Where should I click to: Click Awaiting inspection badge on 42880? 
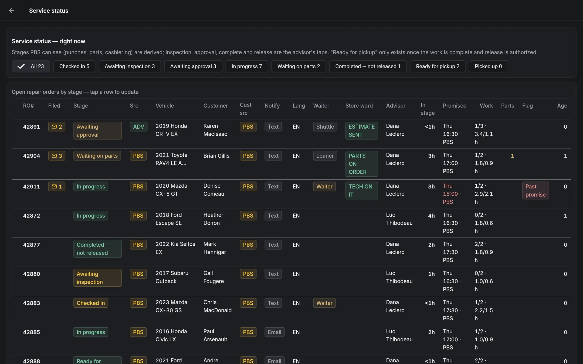tap(97, 278)
